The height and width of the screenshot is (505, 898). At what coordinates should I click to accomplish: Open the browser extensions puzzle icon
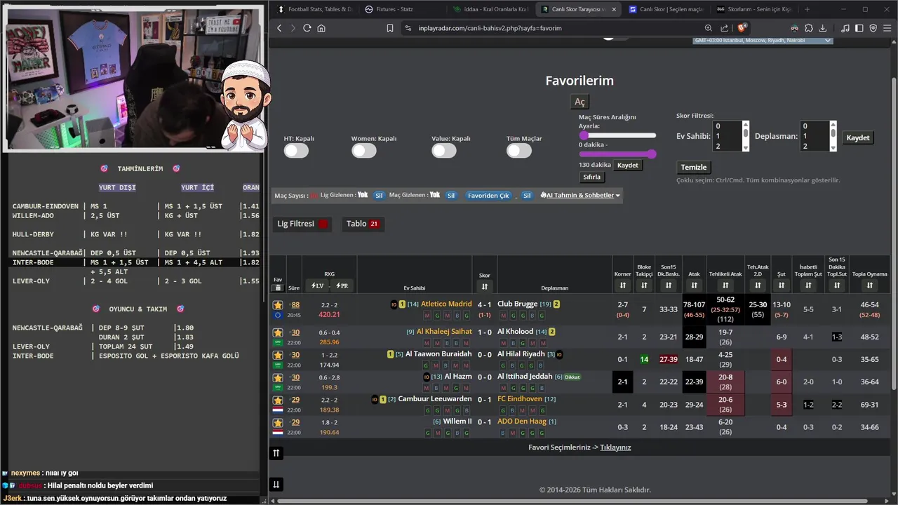coord(809,28)
